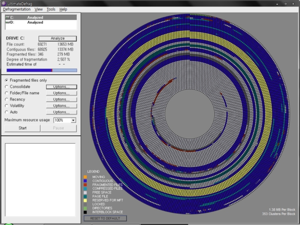Viewport: 300px width, 225px height.
Task: Click the 353 Clusters Per Block text
Action: pos(279,214)
